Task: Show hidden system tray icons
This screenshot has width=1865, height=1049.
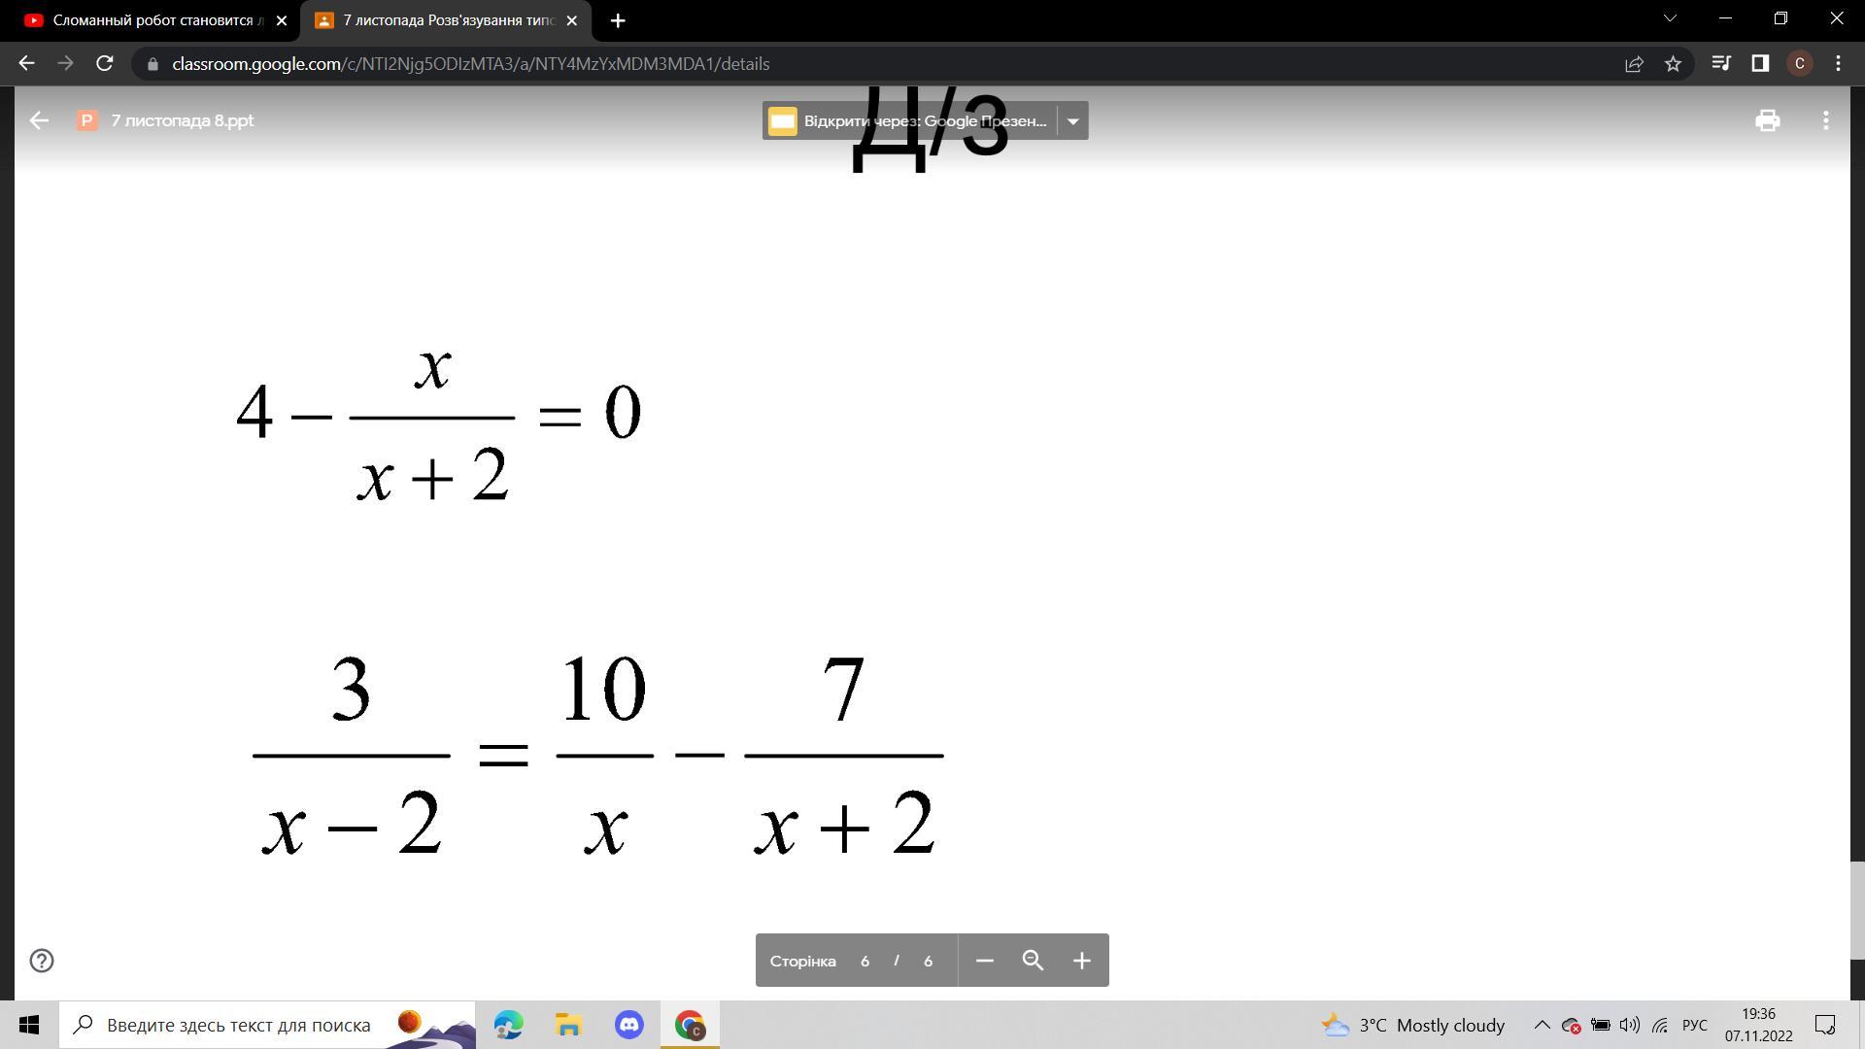Action: 1542,1025
